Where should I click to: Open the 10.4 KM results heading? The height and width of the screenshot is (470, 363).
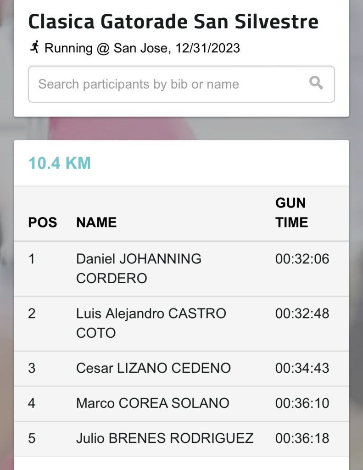click(60, 163)
